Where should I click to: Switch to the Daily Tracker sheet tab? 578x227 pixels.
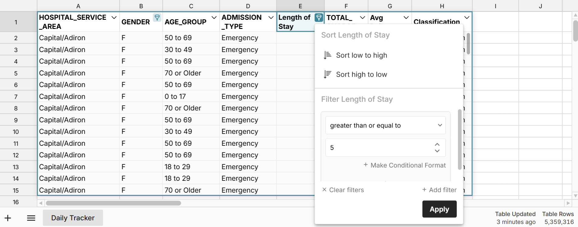73,218
